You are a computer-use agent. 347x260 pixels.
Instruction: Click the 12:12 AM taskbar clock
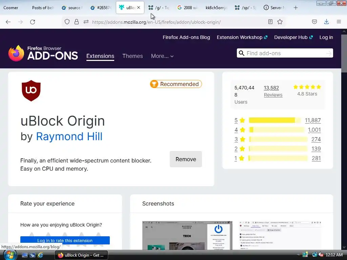334,255
